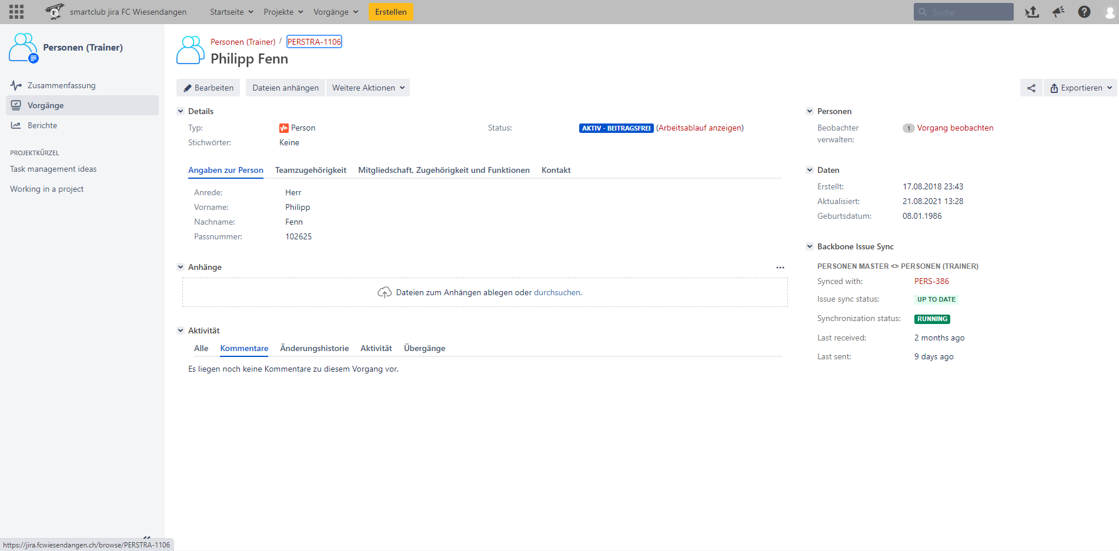Click the FC Wiesendangen logo

(55, 12)
